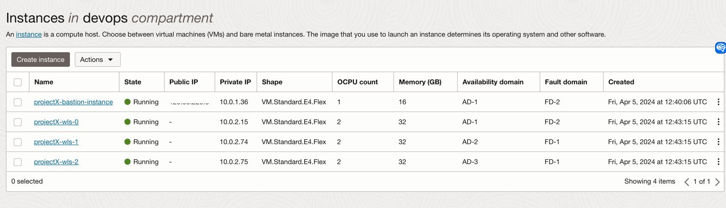The width and height of the screenshot is (726, 208).
Task: Expand the Actions dropdown
Action: (x=97, y=59)
